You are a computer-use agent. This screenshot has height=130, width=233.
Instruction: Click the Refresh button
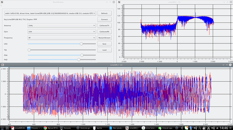coord(104,13)
